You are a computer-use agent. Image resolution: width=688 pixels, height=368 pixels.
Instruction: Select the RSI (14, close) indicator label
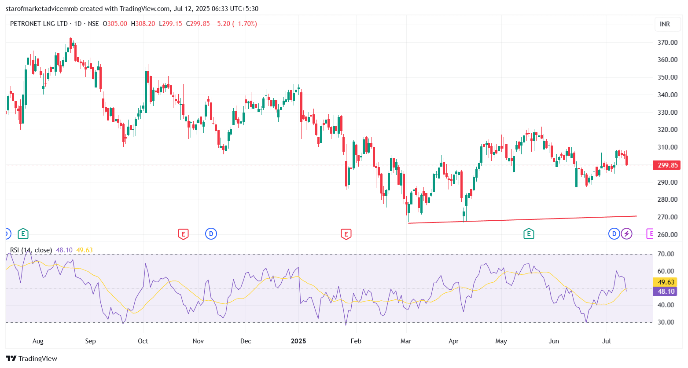click(31, 250)
